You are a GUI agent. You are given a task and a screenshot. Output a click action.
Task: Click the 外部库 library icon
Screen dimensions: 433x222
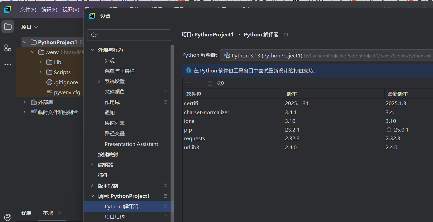34,102
